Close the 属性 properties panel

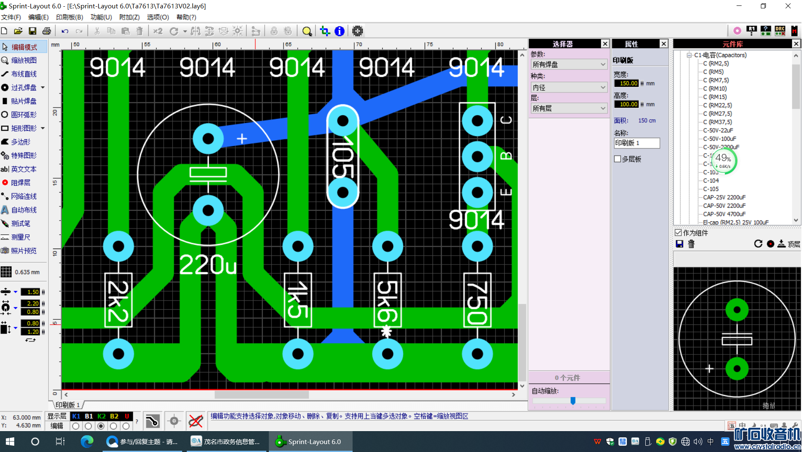coord(664,44)
